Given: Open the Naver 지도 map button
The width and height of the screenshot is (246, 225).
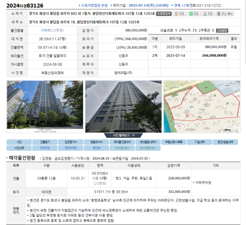Looking at the screenshot, I should (x=194, y=14).
